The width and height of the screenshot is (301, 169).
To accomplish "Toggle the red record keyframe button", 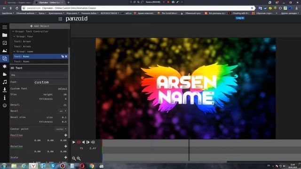I will [x=79, y=142].
